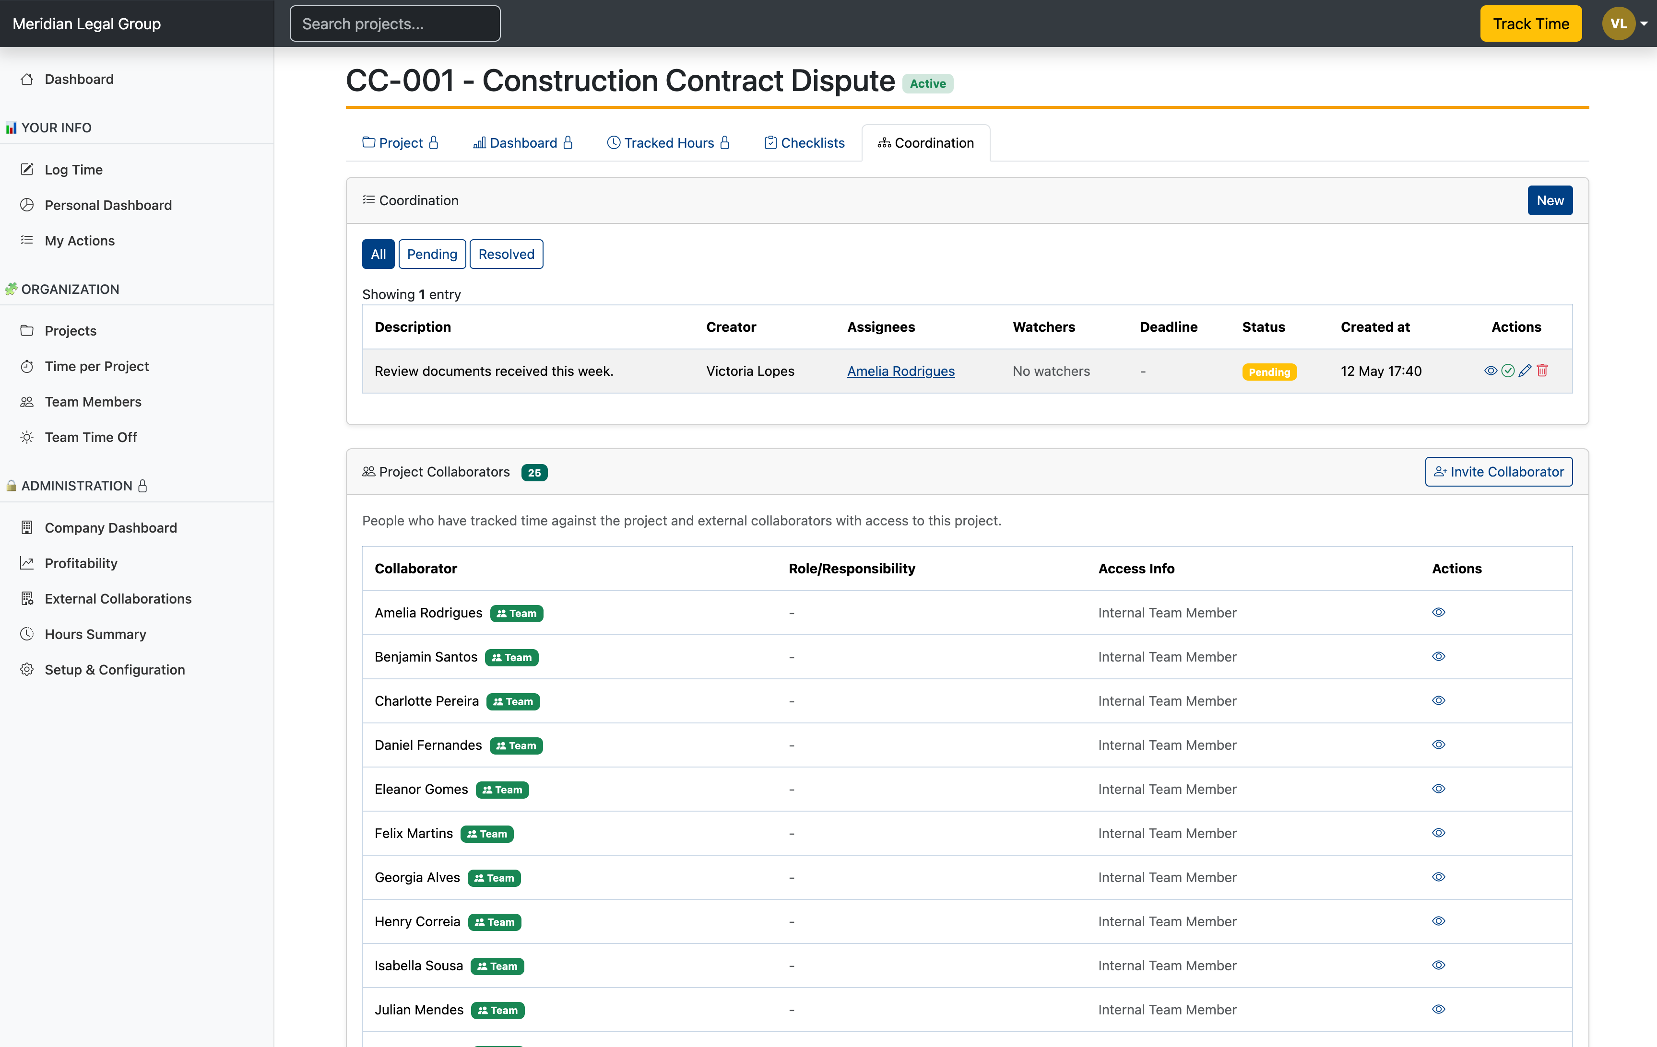Viewport: 1657px width, 1047px height.
Task: Click the ORGANIZATION section heading
Action: (62, 289)
